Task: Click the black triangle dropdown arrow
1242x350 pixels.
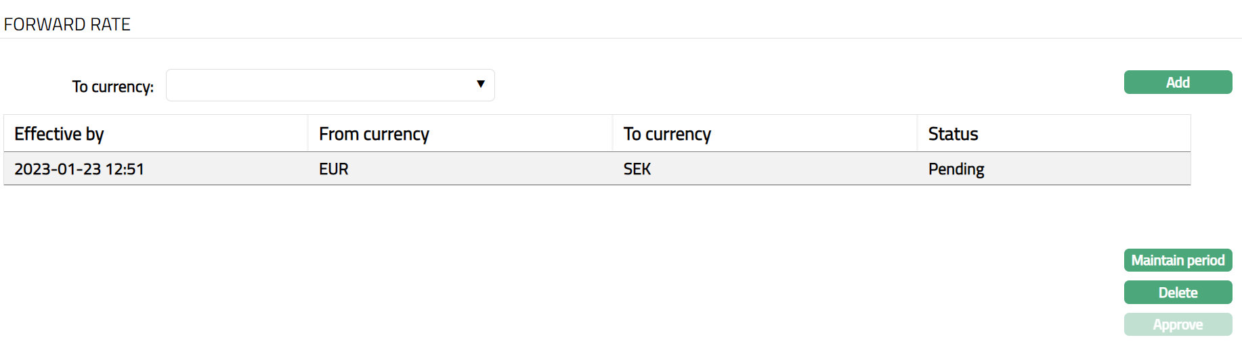Action: (481, 84)
